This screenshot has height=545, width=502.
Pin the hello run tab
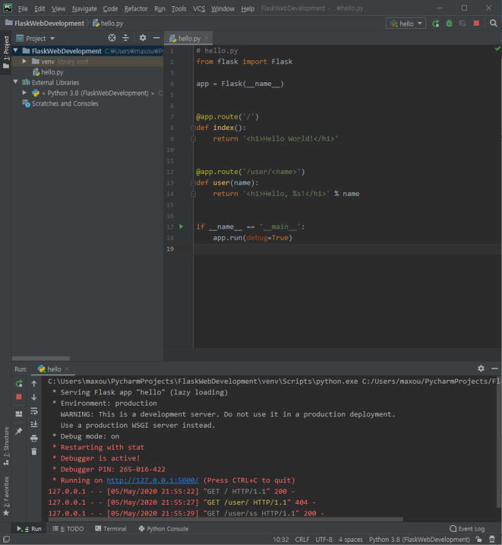click(19, 431)
